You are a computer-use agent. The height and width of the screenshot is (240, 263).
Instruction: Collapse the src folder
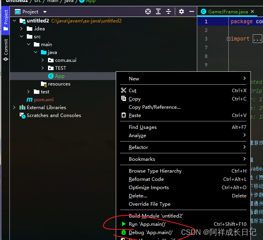pyautogui.click(x=21, y=37)
